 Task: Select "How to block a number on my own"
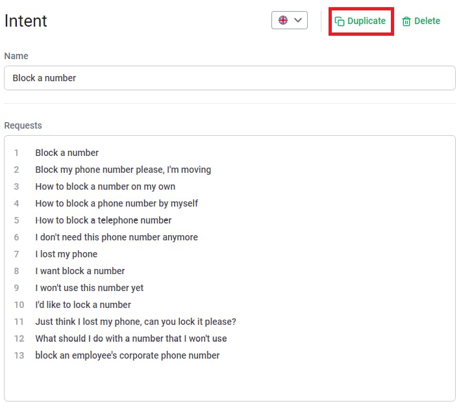tap(105, 186)
